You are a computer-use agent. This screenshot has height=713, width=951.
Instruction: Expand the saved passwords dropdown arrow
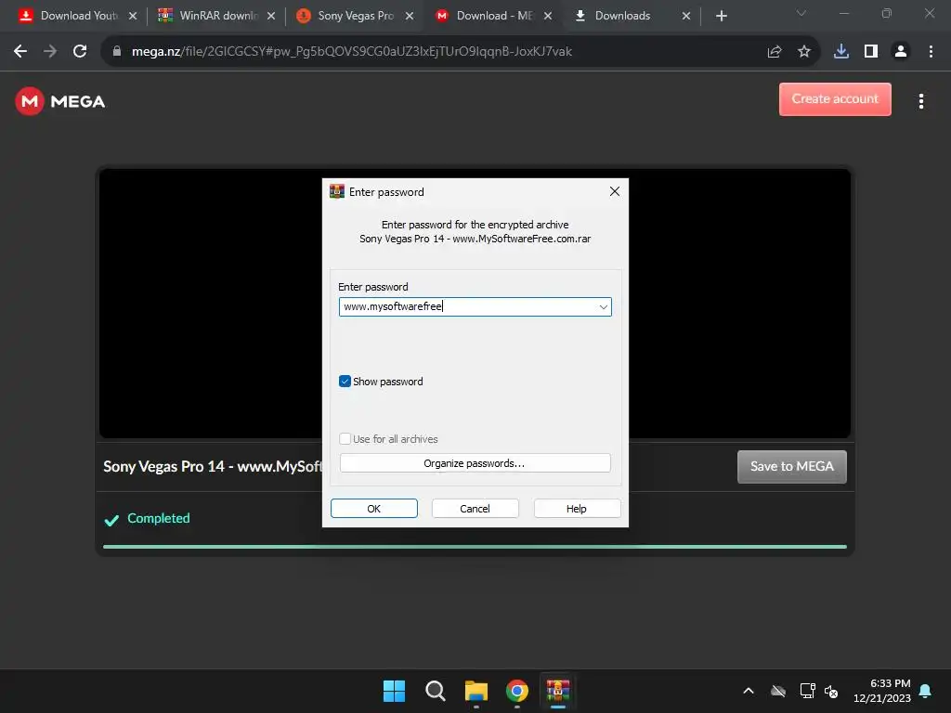pyautogui.click(x=604, y=306)
